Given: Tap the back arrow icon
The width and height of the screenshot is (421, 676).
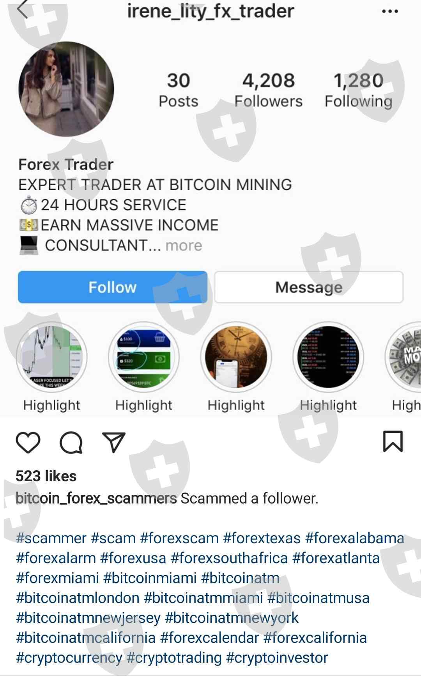Looking at the screenshot, I should point(23,9).
